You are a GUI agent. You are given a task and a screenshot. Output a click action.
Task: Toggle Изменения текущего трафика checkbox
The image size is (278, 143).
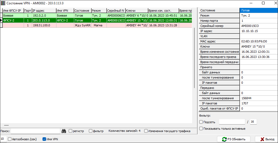[x=146, y=131]
